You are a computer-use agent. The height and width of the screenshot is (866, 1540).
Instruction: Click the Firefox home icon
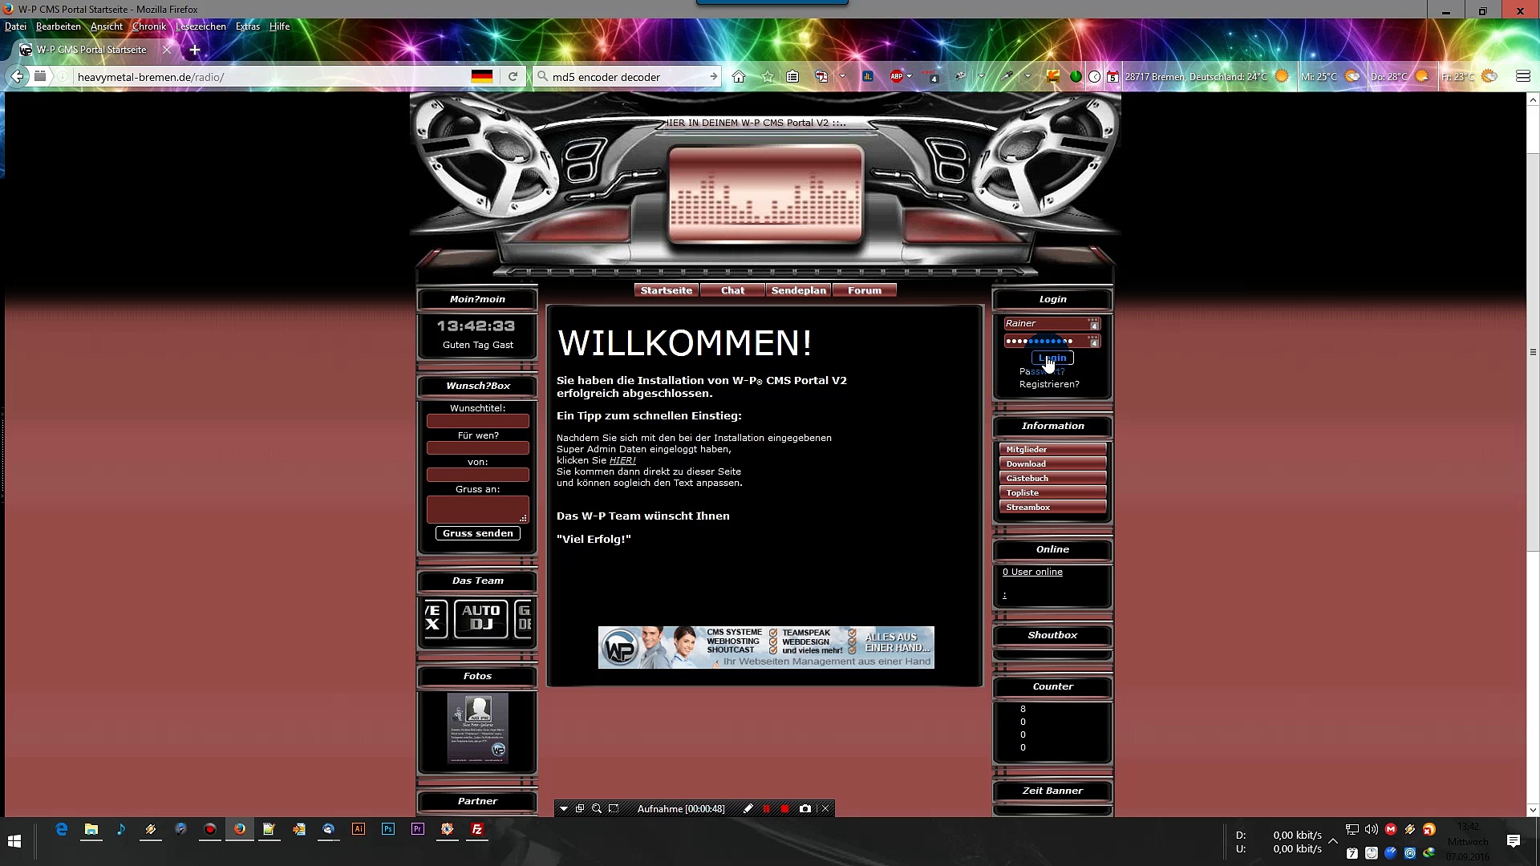click(x=739, y=77)
